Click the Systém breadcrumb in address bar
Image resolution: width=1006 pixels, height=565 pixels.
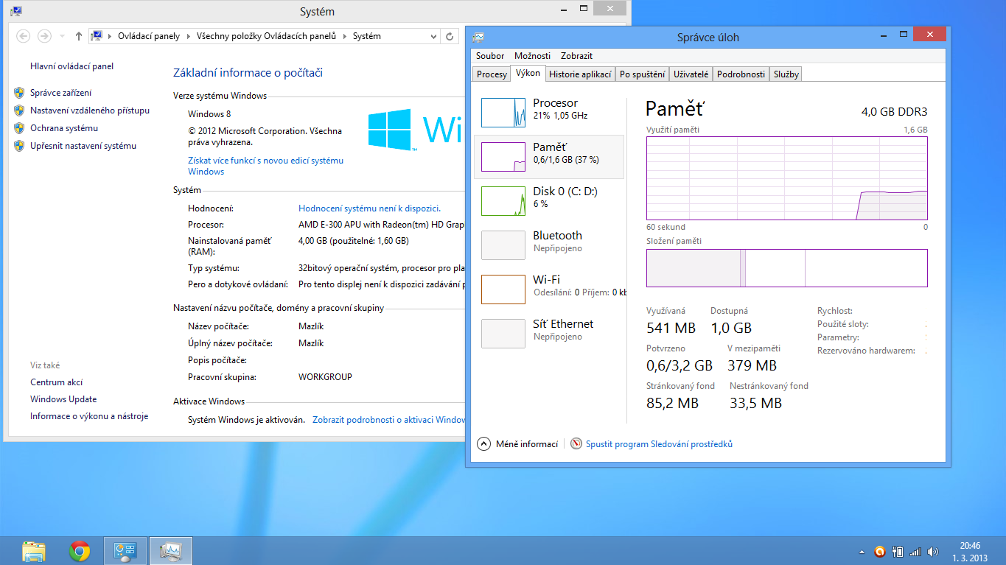tap(366, 36)
